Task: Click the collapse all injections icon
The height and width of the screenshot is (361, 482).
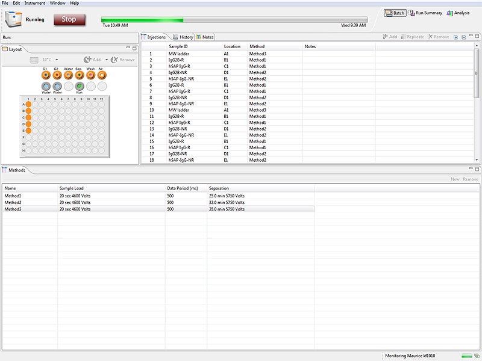Action: [x=463, y=37]
